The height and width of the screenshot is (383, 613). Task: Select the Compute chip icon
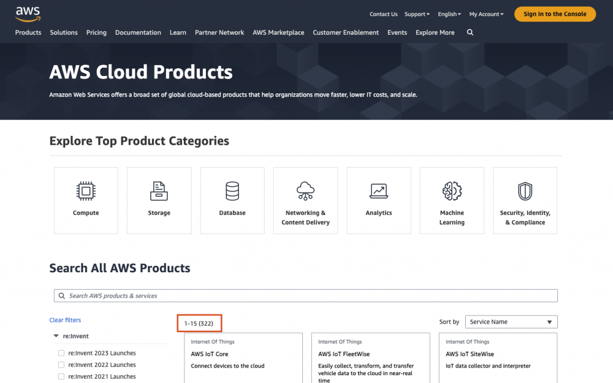86,191
